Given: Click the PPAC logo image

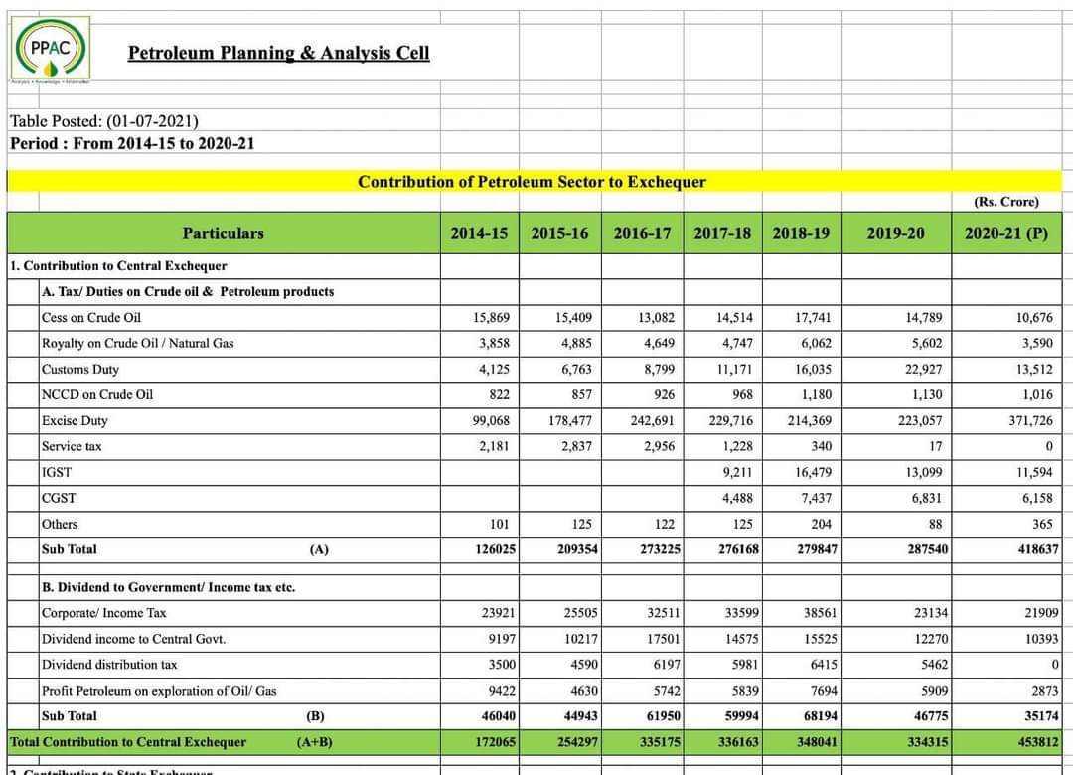Looking at the screenshot, I should click(x=50, y=50).
